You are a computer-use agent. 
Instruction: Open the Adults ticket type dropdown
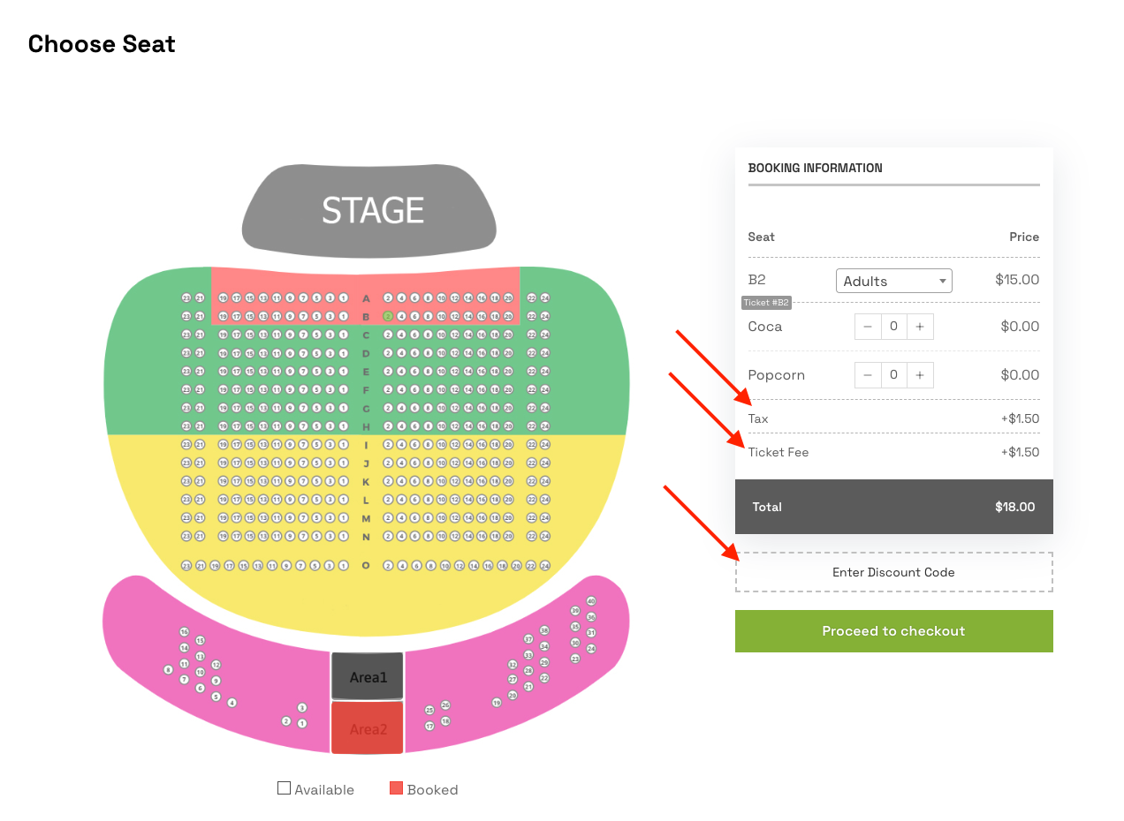[x=894, y=281]
